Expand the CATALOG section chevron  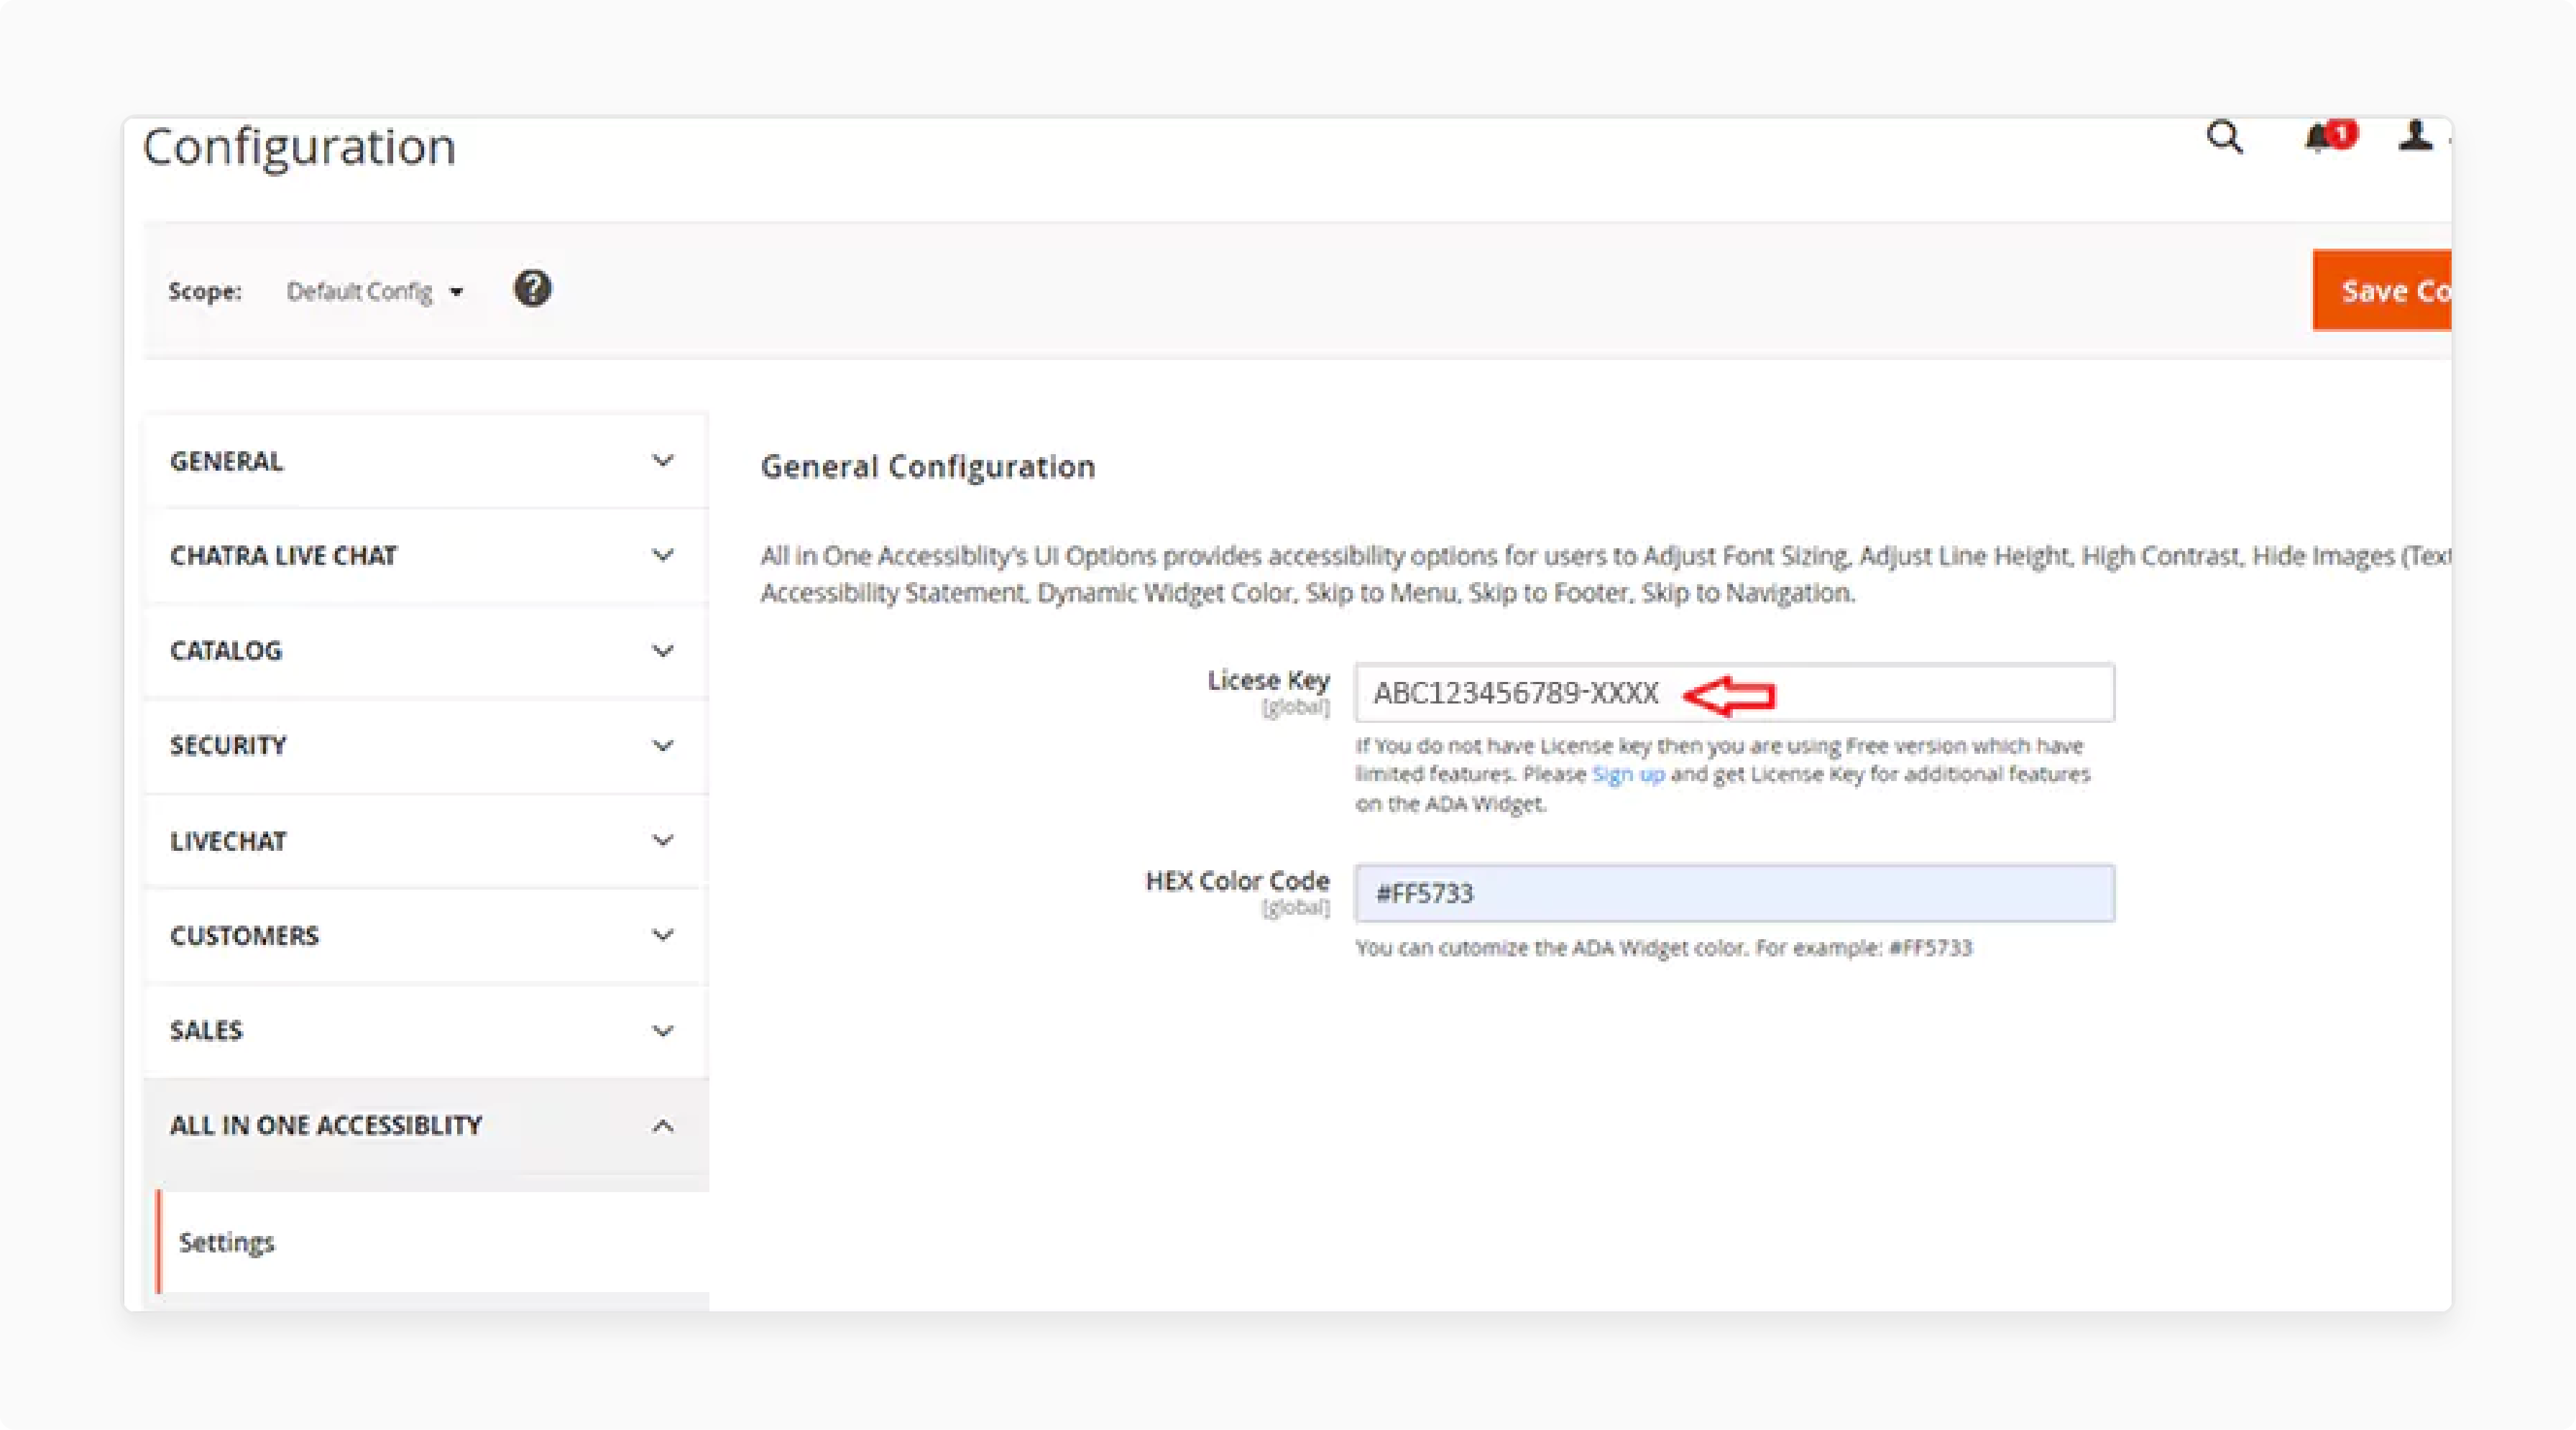coord(662,651)
